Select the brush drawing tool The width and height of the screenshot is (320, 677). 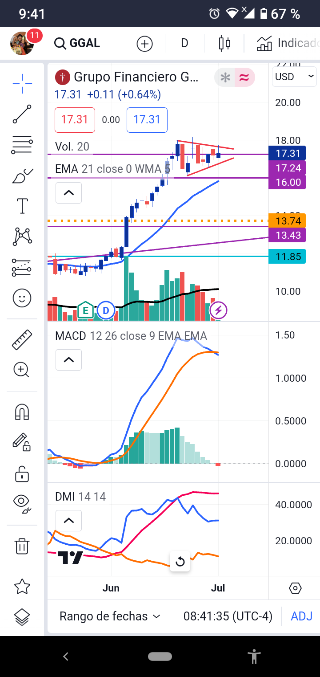click(22, 176)
